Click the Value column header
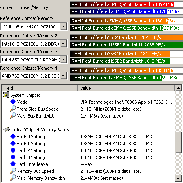Screen dimensions: 183x183 [126, 88]
